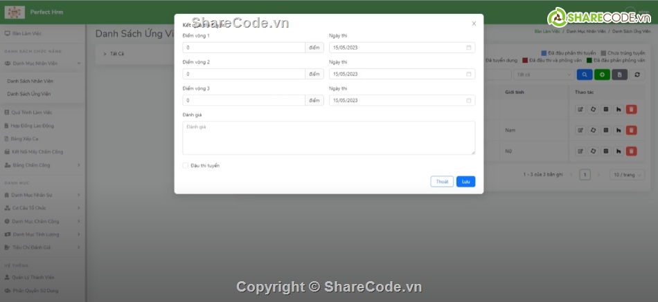
Task: Click Ngày thi date field for vòng 1
Action: tap(402, 48)
